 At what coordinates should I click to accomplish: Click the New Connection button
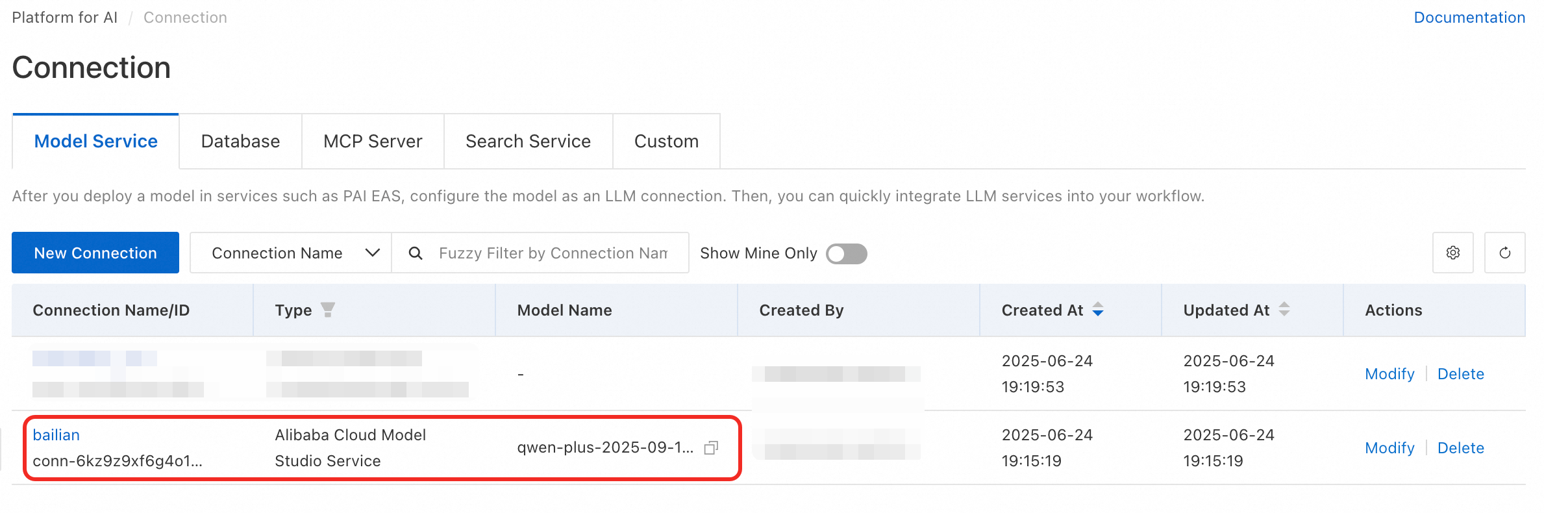[x=95, y=253]
